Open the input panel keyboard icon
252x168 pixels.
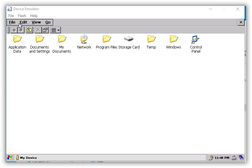click(234, 158)
